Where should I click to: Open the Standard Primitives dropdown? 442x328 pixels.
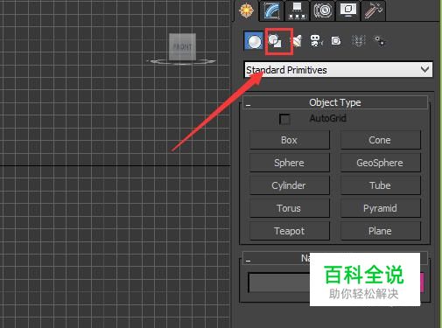[338, 70]
